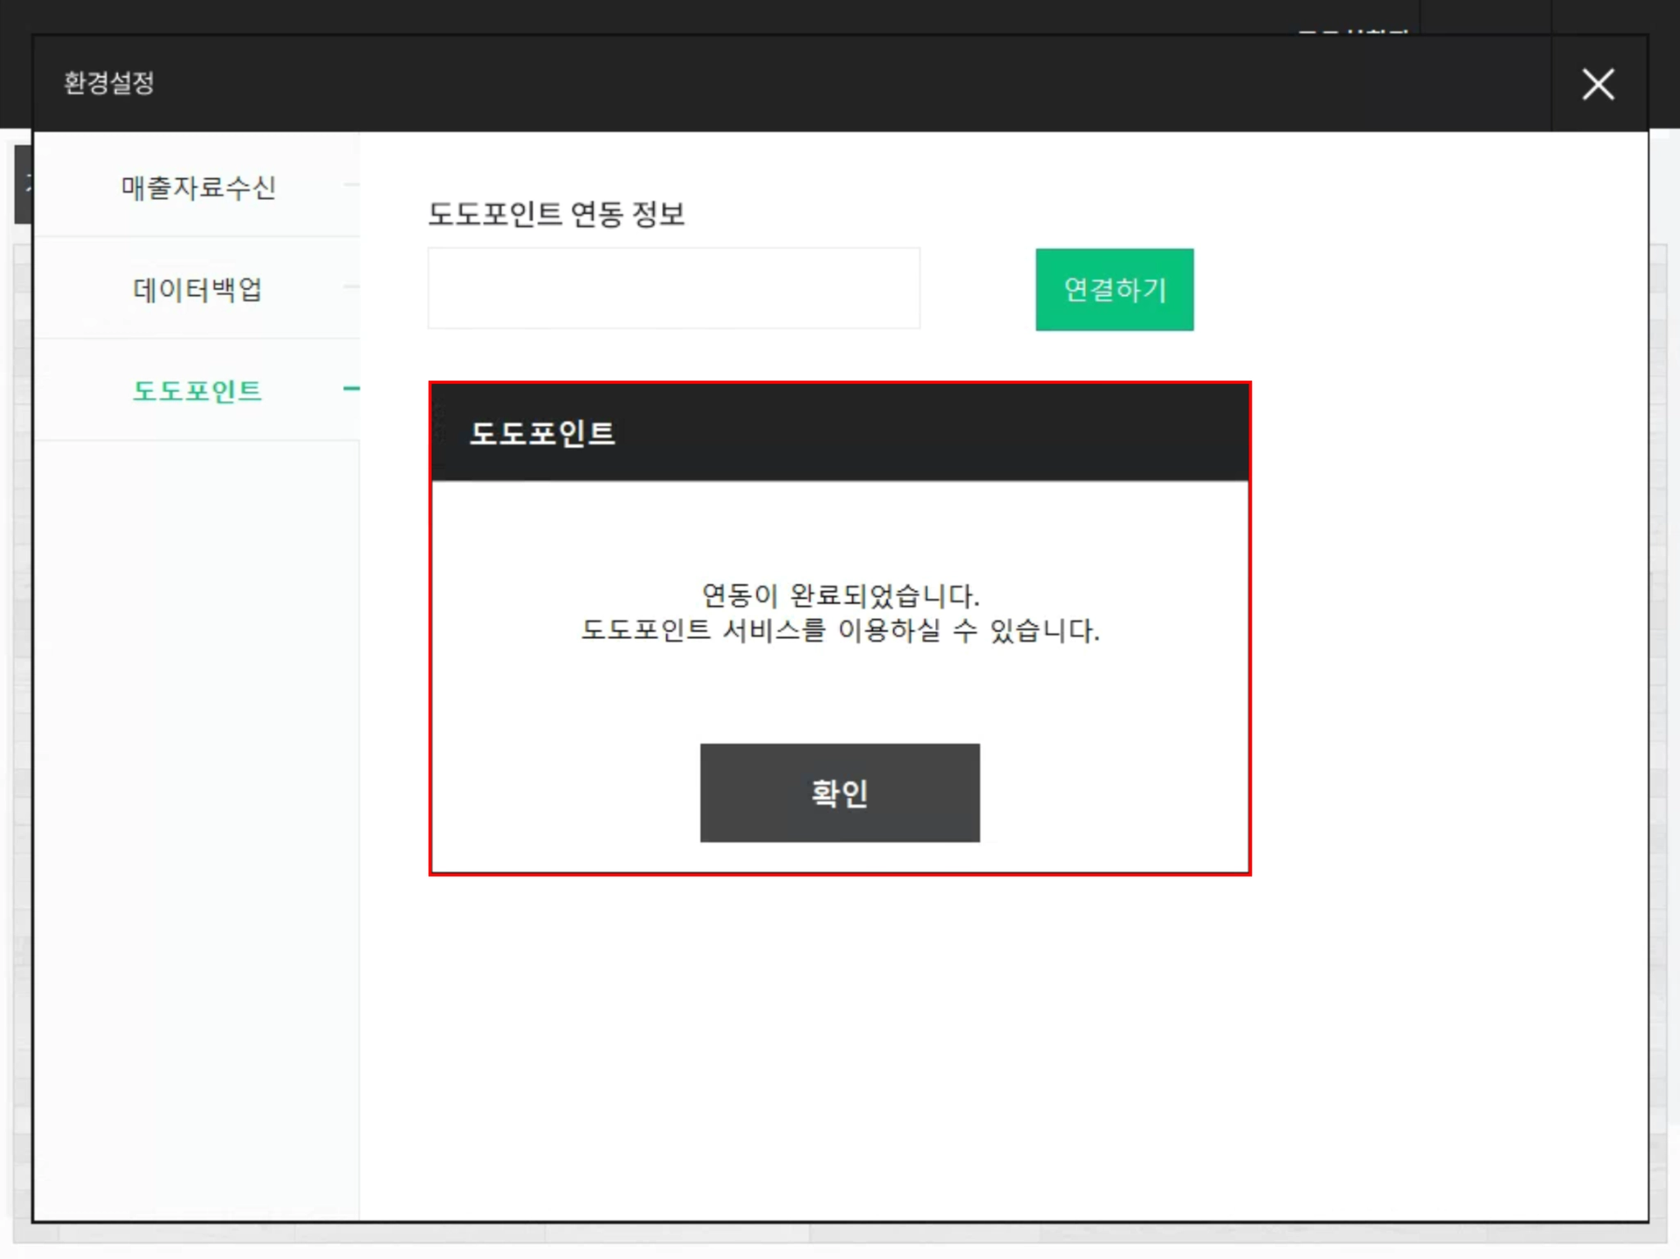
Task: Open the 매출자료수신 settings tab
Action: click(198, 188)
